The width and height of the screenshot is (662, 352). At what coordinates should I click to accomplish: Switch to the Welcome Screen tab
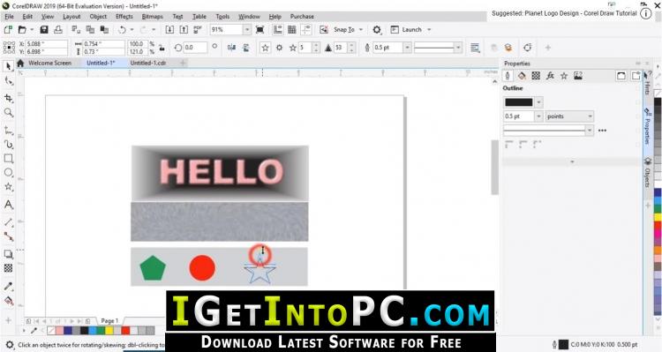[x=49, y=63]
